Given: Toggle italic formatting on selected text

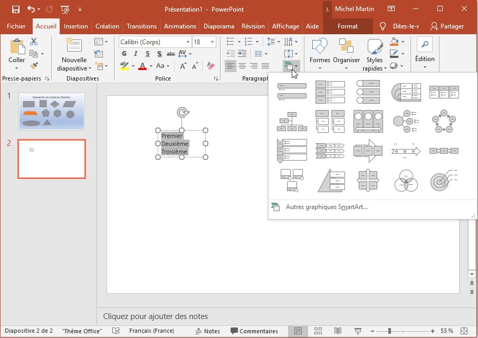Looking at the screenshot, I should tap(136, 54).
